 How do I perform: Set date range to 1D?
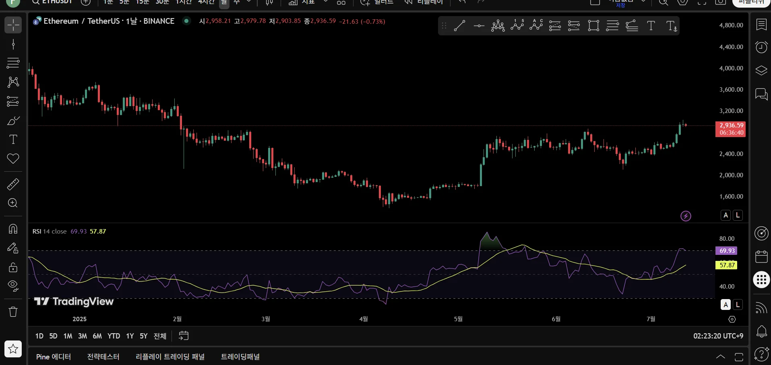pyautogui.click(x=39, y=336)
